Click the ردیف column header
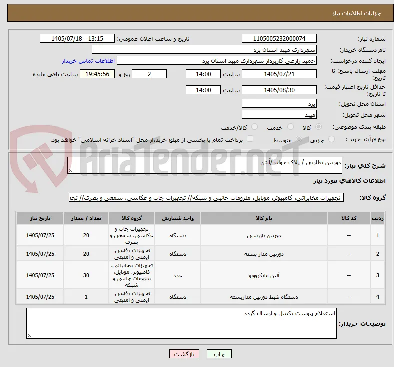This screenshot has height=367, width=394. tap(377, 218)
